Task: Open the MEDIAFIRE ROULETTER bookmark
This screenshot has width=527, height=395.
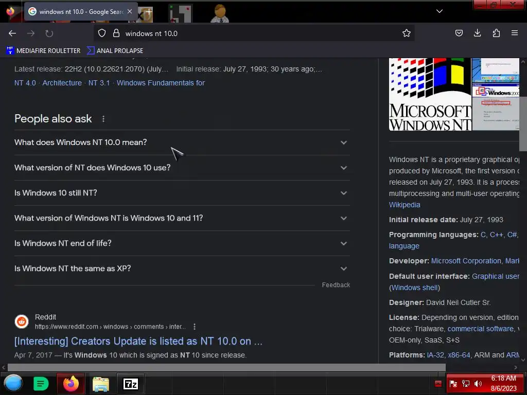Action: (43, 51)
